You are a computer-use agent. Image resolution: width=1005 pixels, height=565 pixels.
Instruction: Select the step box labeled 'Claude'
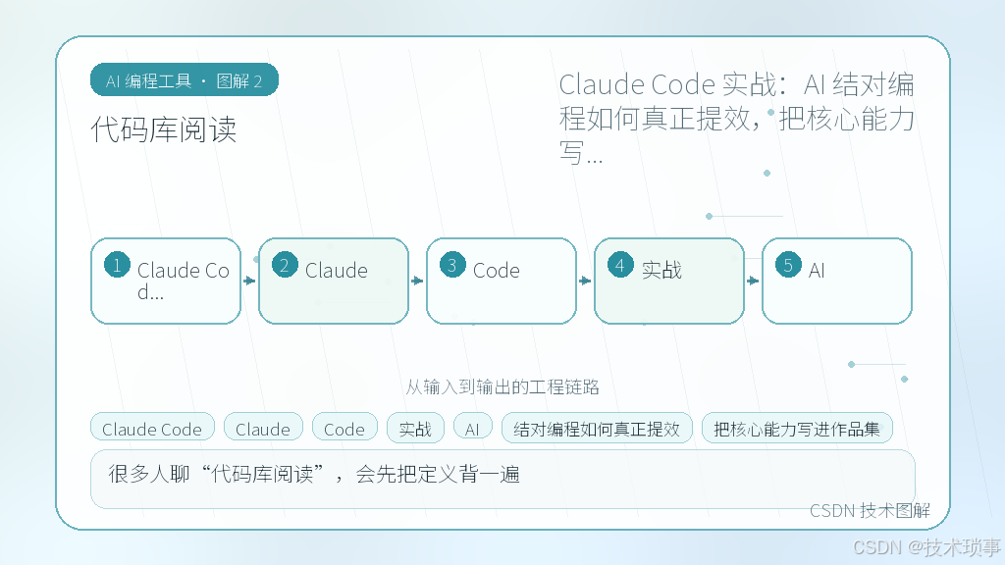pyautogui.click(x=334, y=282)
